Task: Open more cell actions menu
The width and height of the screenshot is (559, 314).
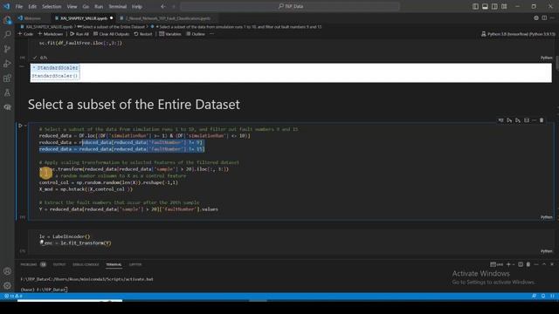Action: [534, 120]
